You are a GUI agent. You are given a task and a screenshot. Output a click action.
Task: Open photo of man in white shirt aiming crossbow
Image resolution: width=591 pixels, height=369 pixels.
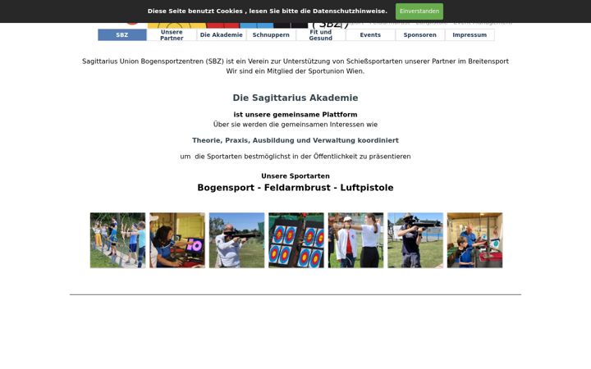[x=236, y=240]
